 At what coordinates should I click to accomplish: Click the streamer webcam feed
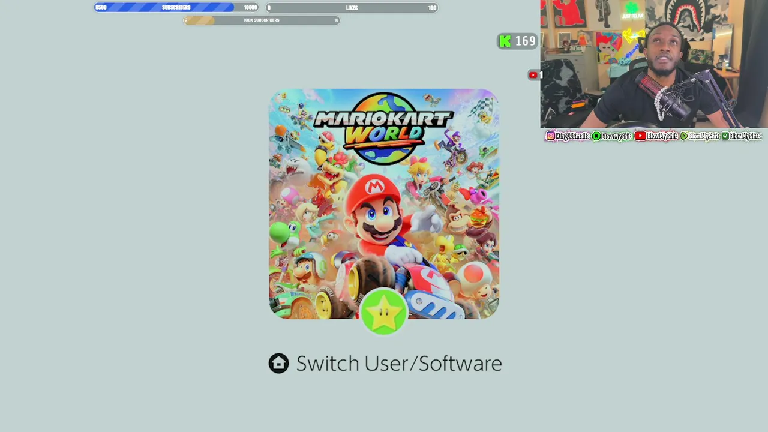[654, 64]
